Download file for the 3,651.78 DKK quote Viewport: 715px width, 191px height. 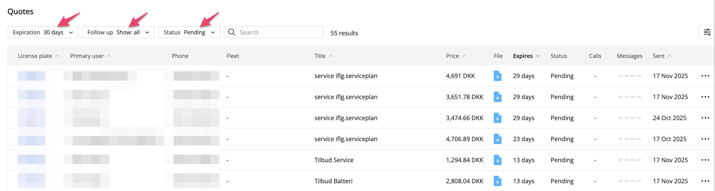(x=497, y=97)
